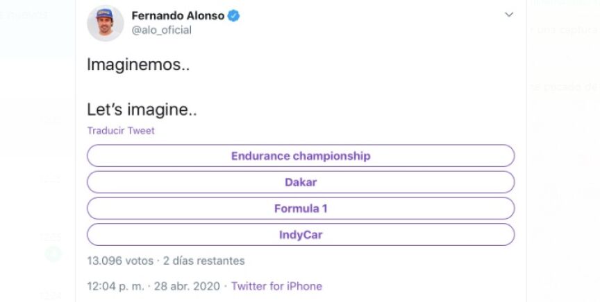
Task: Open the tweet options chevron menu
Action: pyautogui.click(x=509, y=15)
